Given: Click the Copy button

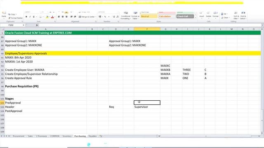Looking at the screenshot, I should tap(12, 14).
